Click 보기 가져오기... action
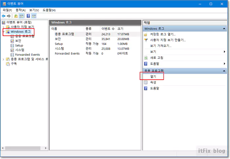This screenshot has height=159, width=230. 161,46
